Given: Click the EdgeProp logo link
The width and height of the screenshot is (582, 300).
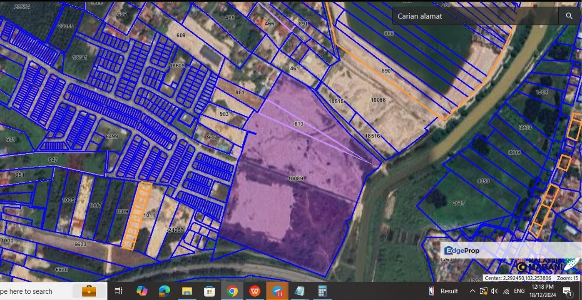Looking at the screenshot, I should (x=462, y=250).
